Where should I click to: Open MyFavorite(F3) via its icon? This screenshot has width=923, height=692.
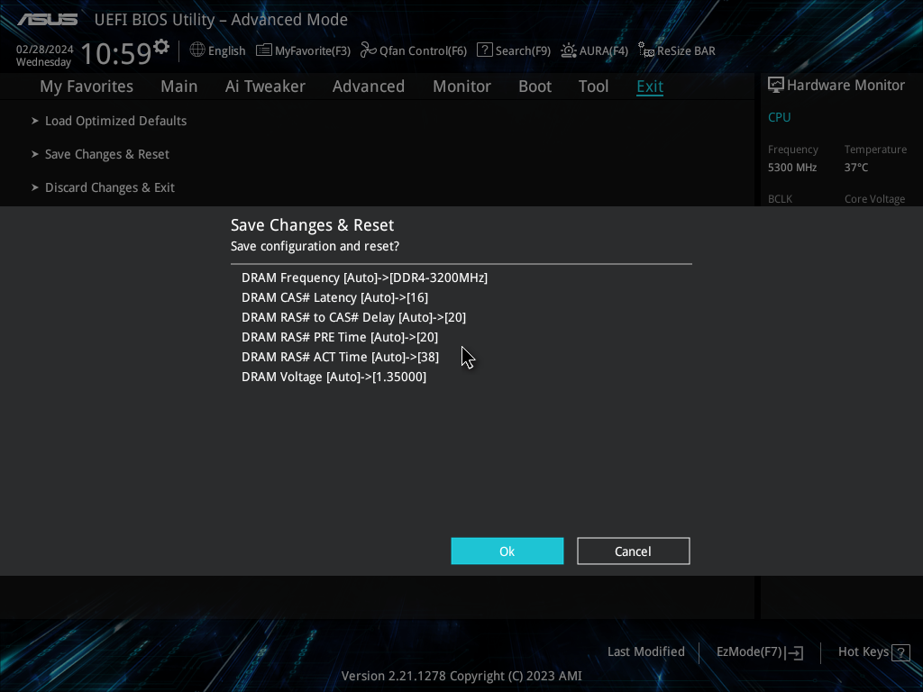coord(264,50)
